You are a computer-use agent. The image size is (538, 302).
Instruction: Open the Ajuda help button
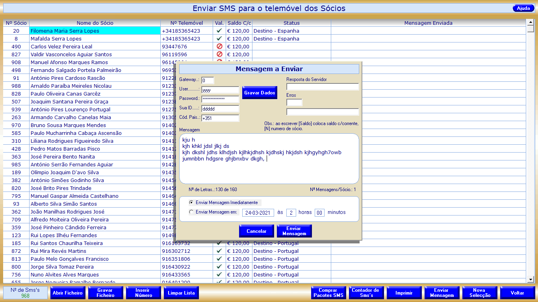point(523,8)
